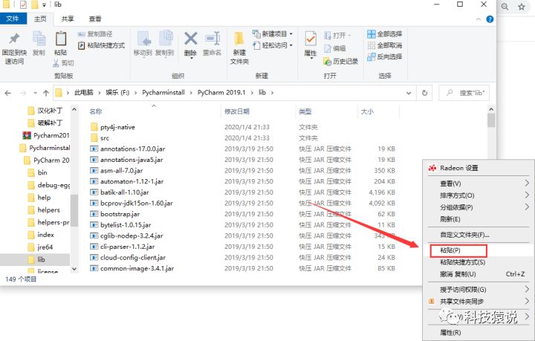Image resolution: width=535 pixels, height=341 pixels.
Task: Click 复制路径 copy path button
Action: click(x=95, y=34)
